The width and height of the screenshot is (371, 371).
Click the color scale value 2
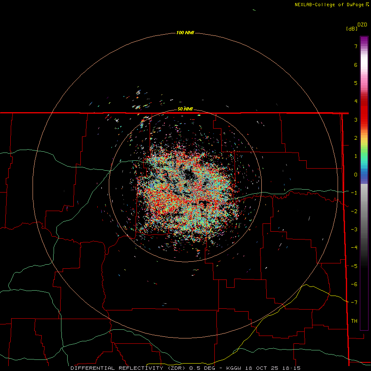click(356, 138)
